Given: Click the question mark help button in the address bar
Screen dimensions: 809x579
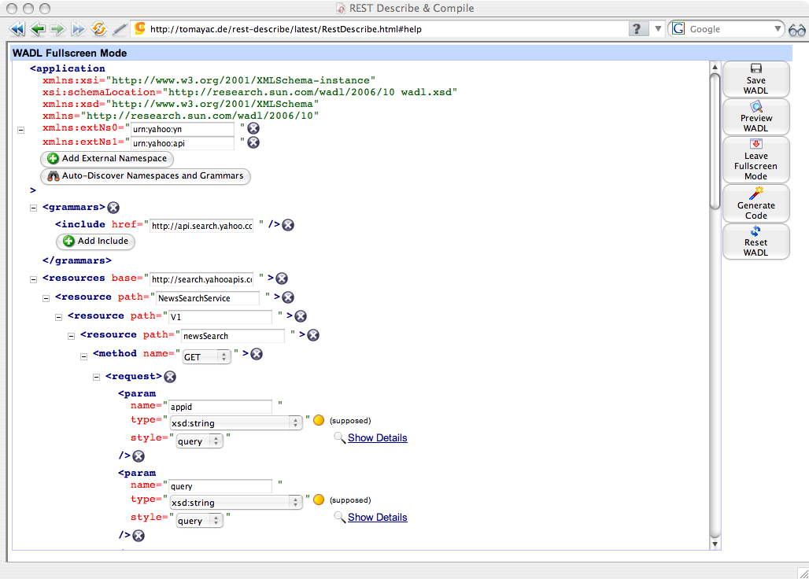Looking at the screenshot, I should coord(637,29).
